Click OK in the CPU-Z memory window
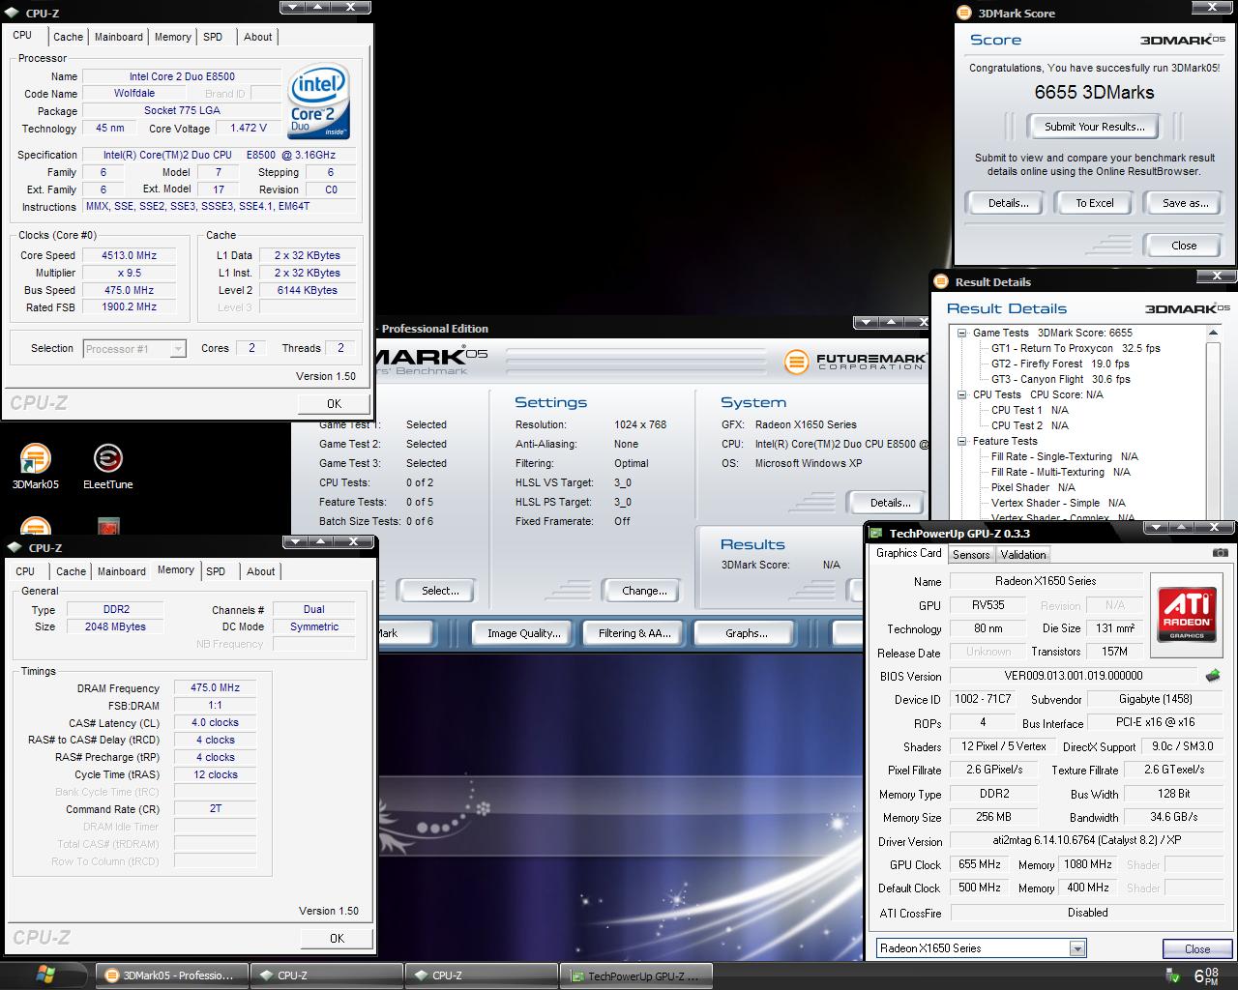 tap(337, 938)
